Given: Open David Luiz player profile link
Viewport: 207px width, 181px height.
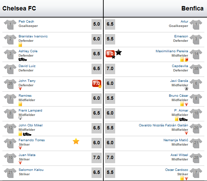Looking at the screenshot, I should [27, 66].
